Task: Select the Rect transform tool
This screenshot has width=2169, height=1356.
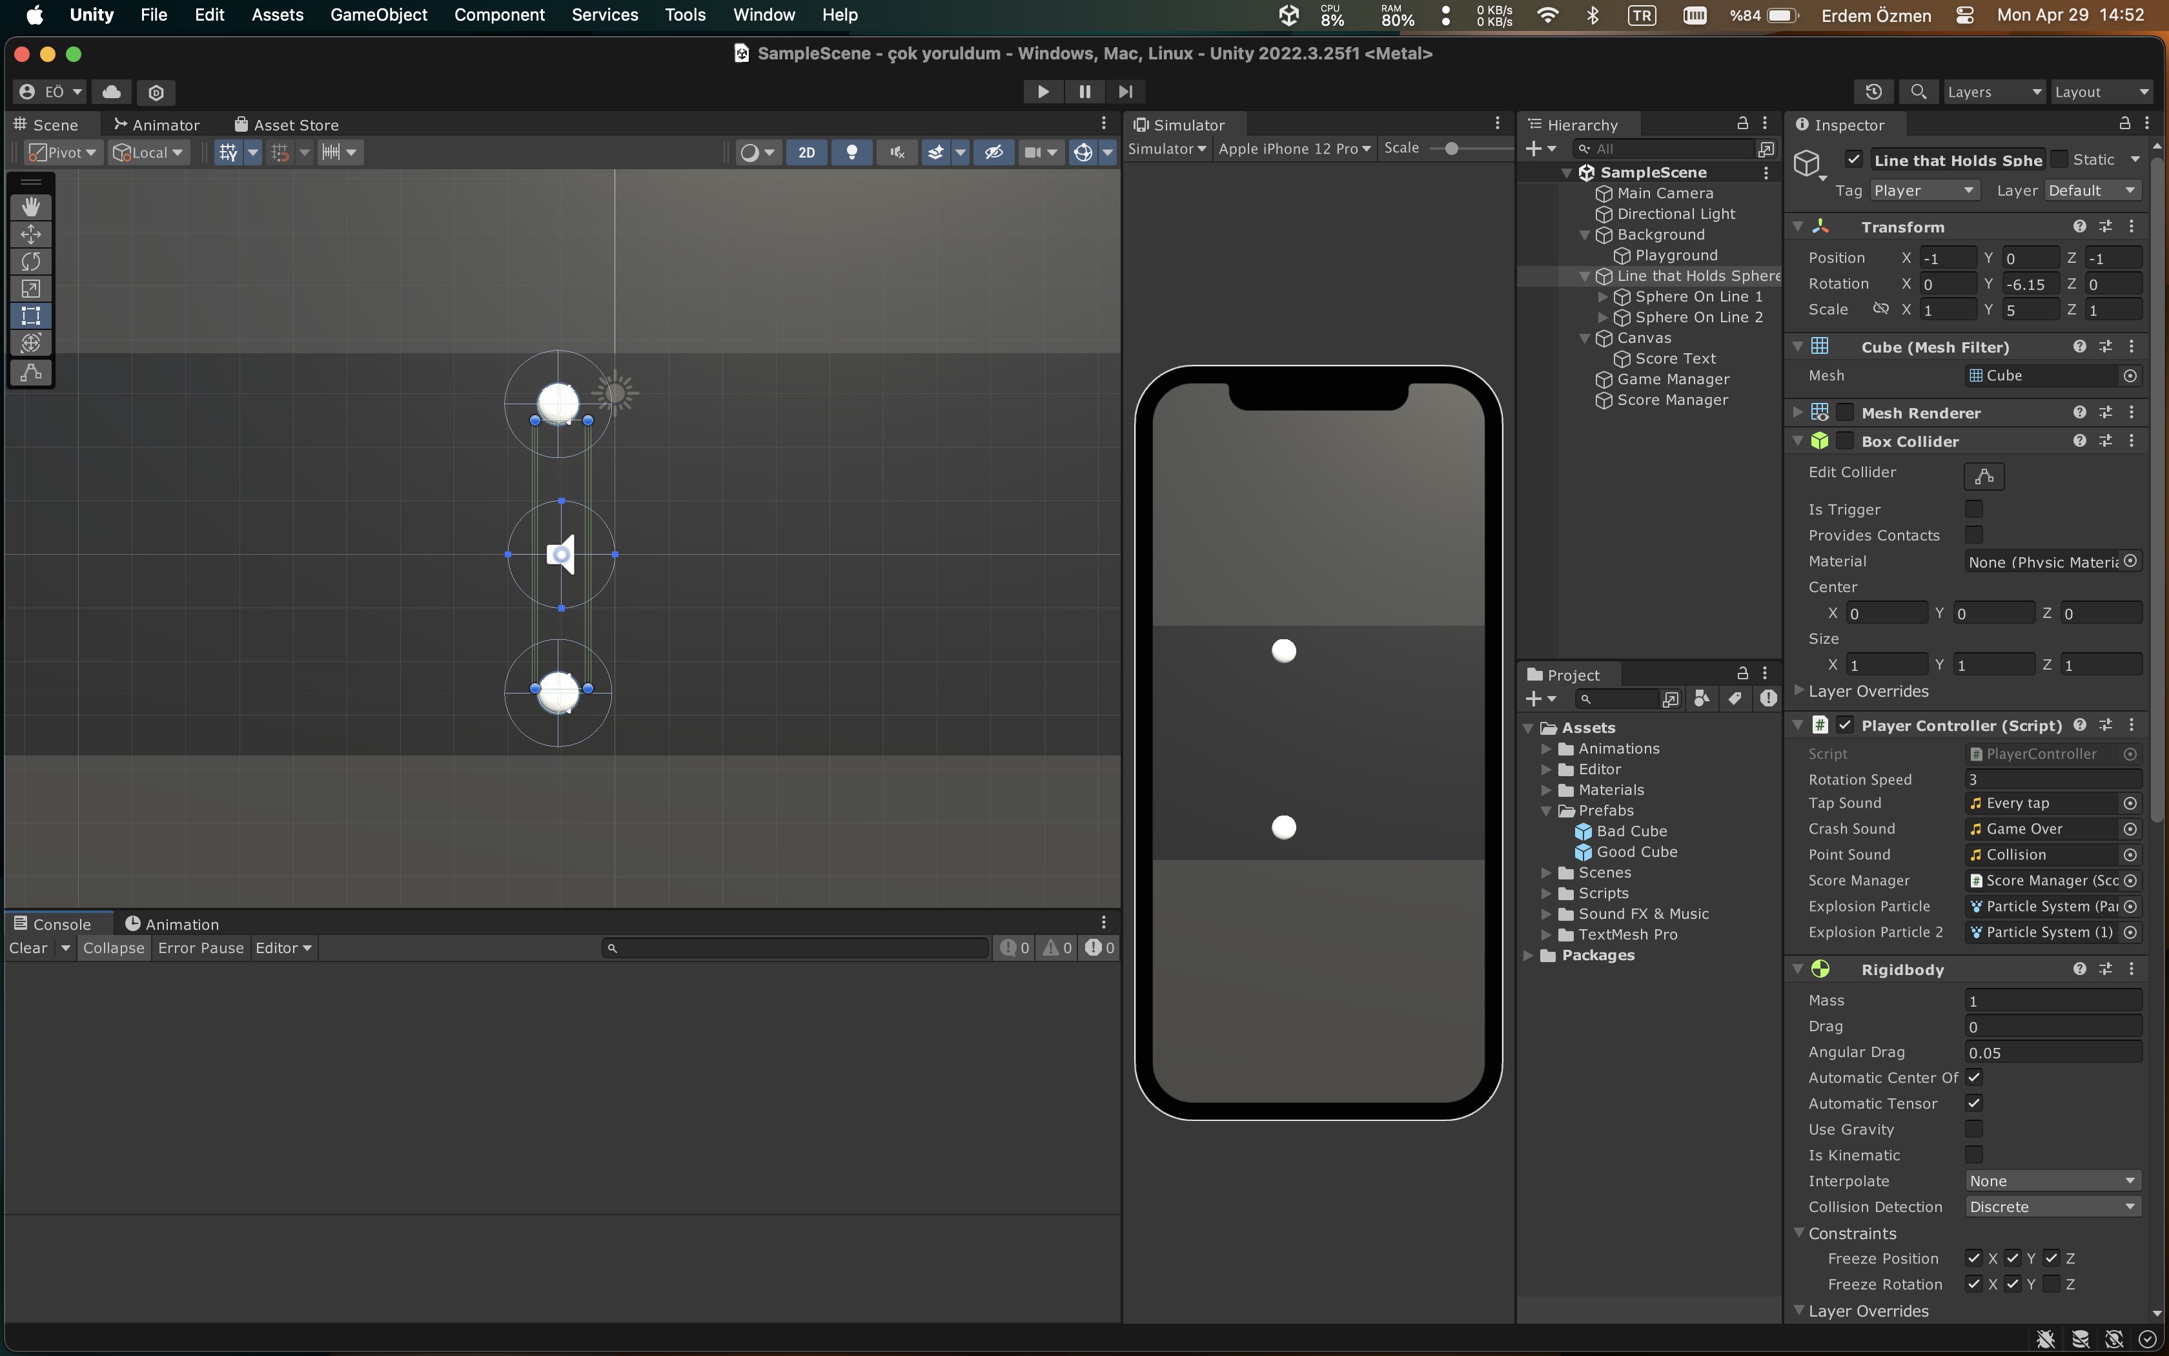Action: pyautogui.click(x=30, y=316)
